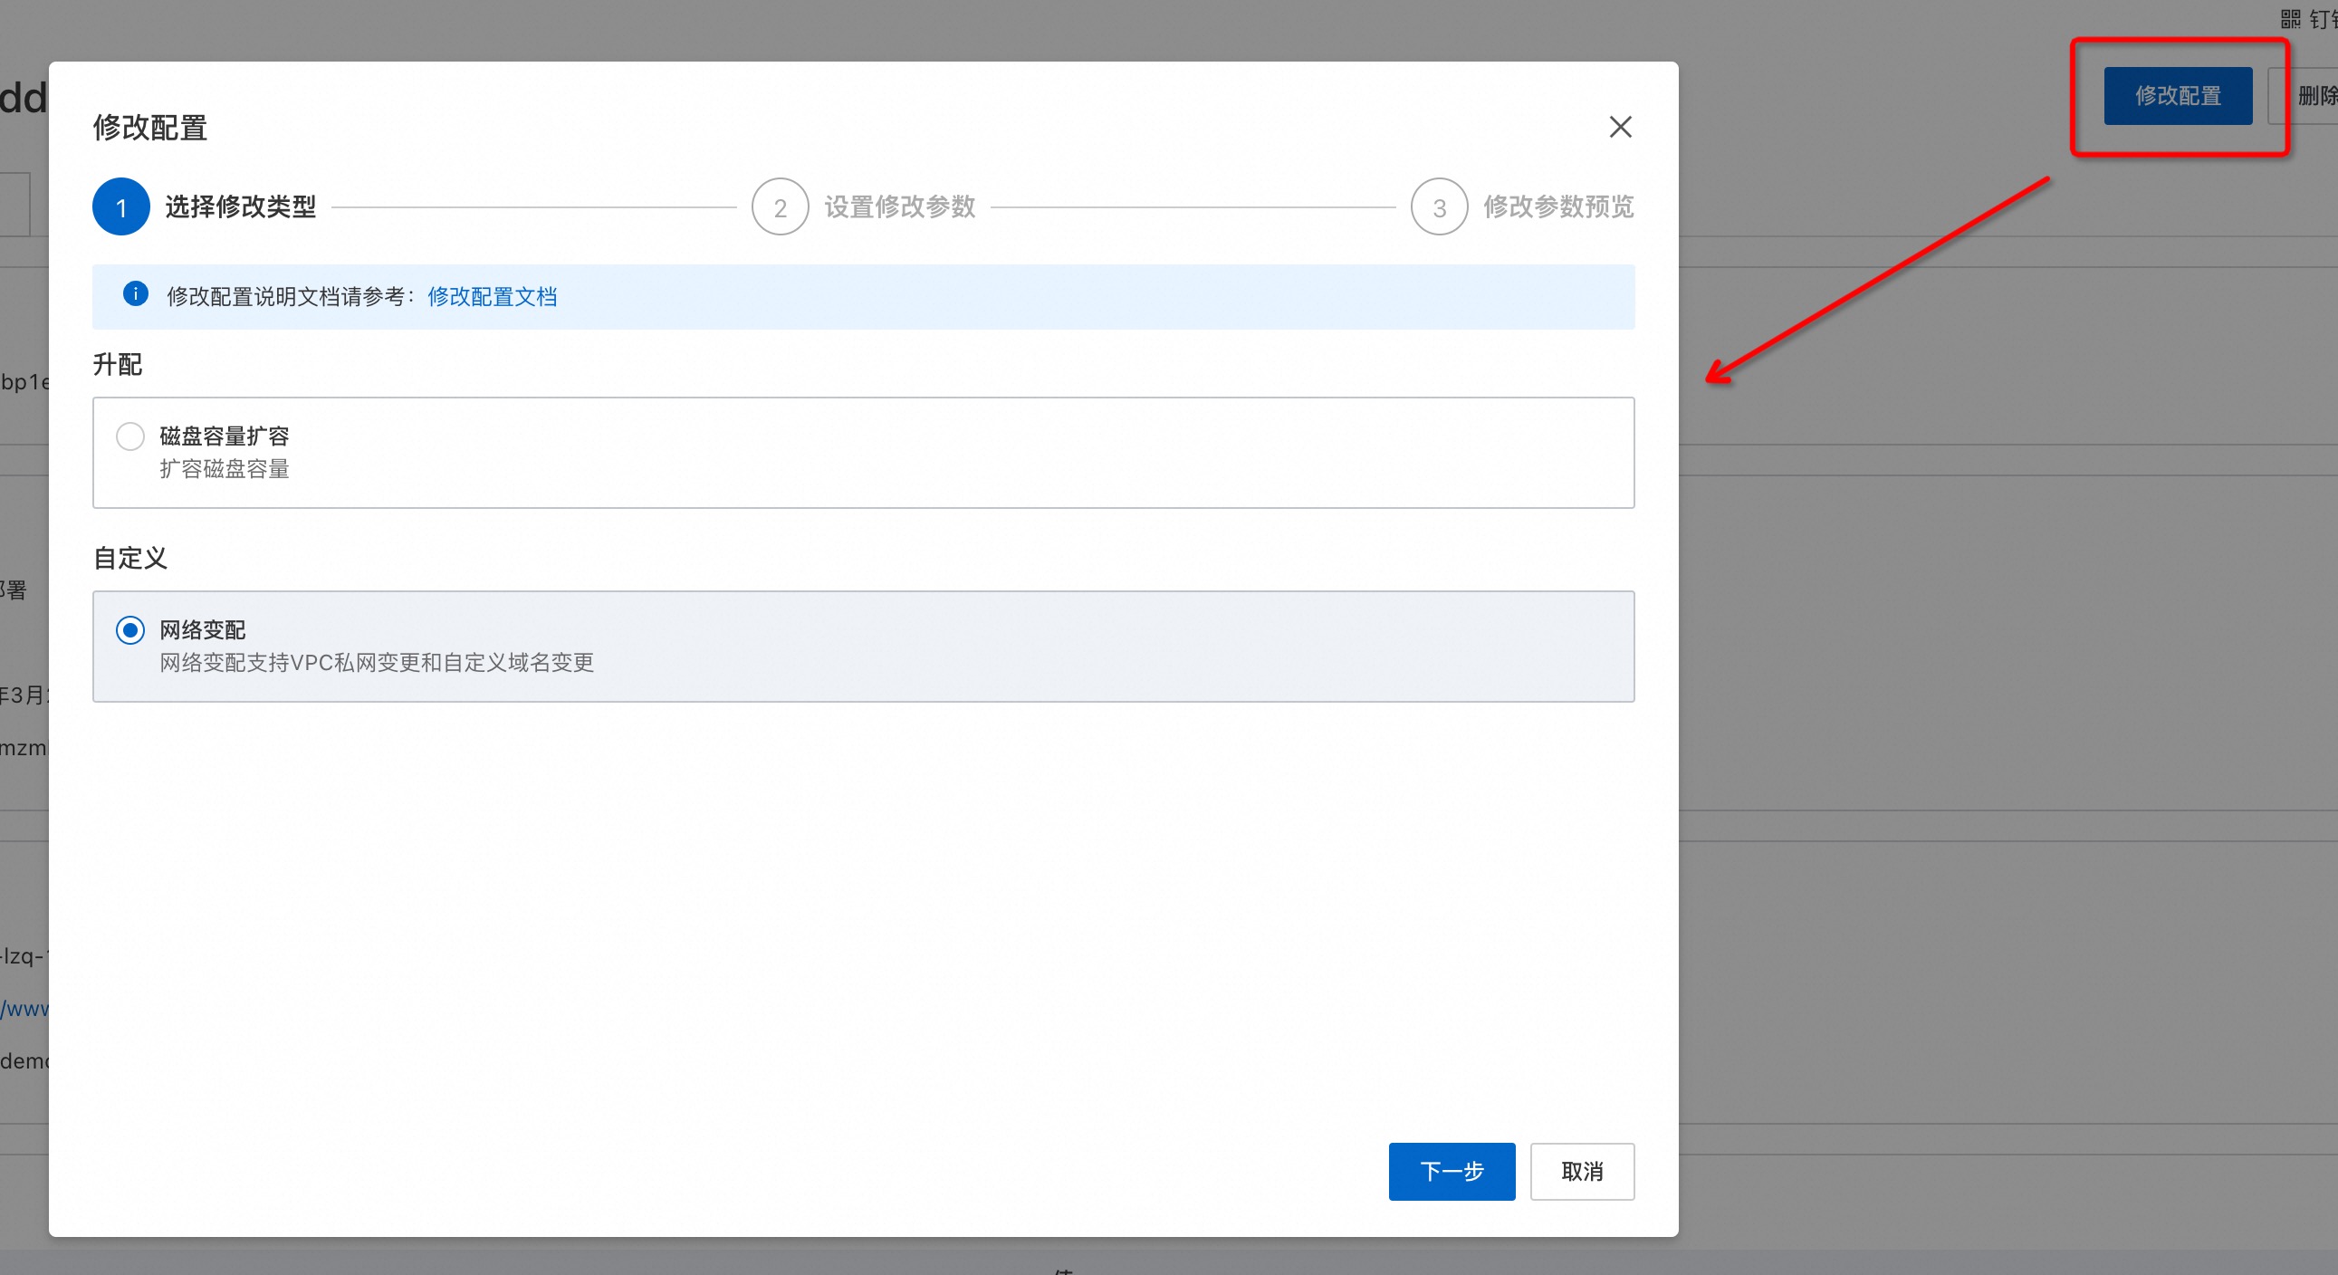Click the 下一步 button
The width and height of the screenshot is (2338, 1275).
1452,1171
